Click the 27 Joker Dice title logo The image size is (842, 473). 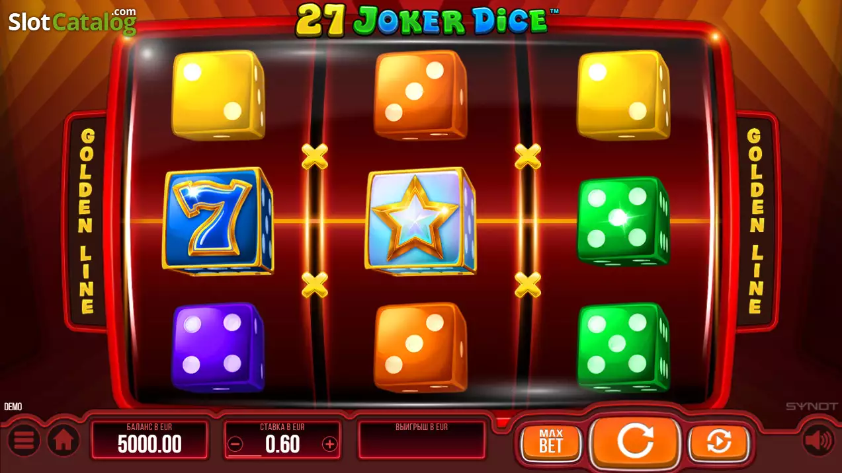(421, 20)
